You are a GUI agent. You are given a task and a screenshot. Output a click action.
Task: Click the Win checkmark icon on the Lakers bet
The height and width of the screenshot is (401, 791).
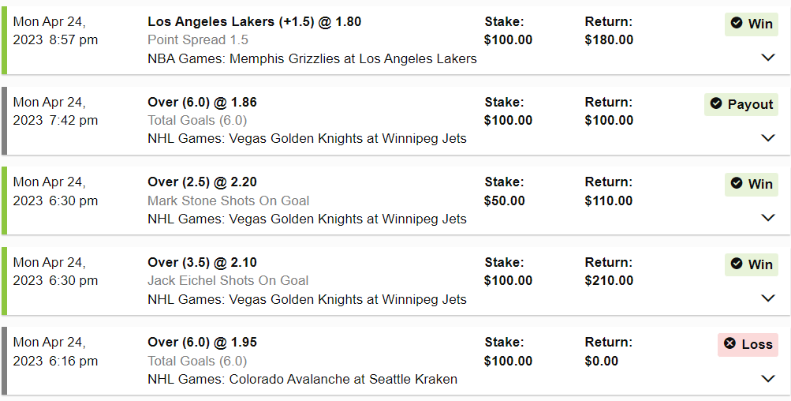click(737, 24)
